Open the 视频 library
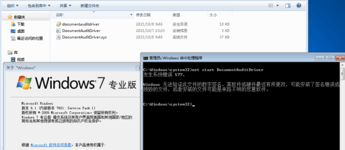Screen dimensions: 345x150 [21, 59]
